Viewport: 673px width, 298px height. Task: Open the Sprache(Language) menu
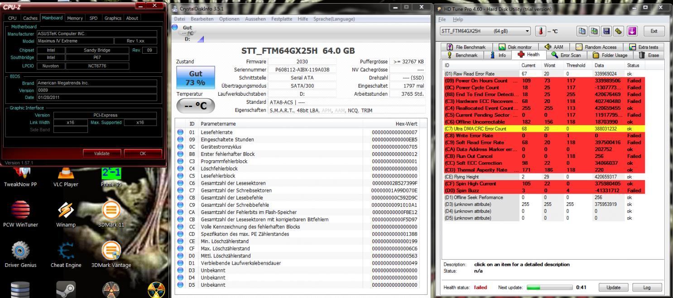point(334,19)
